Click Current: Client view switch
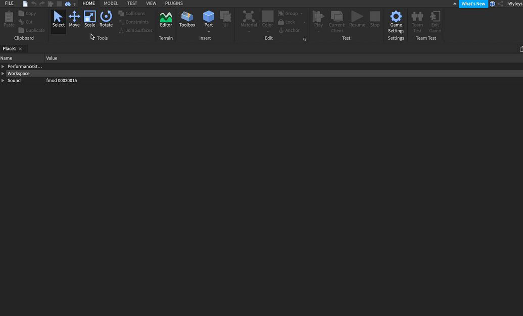The image size is (523, 316). [x=337, y=22]
